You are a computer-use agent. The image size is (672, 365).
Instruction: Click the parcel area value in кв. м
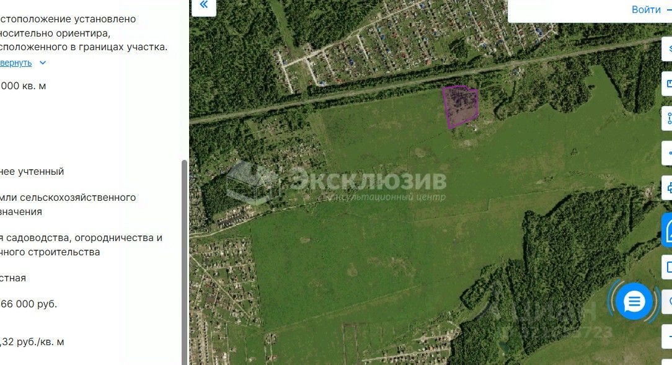pyautogui.click(x=23, y=86)
